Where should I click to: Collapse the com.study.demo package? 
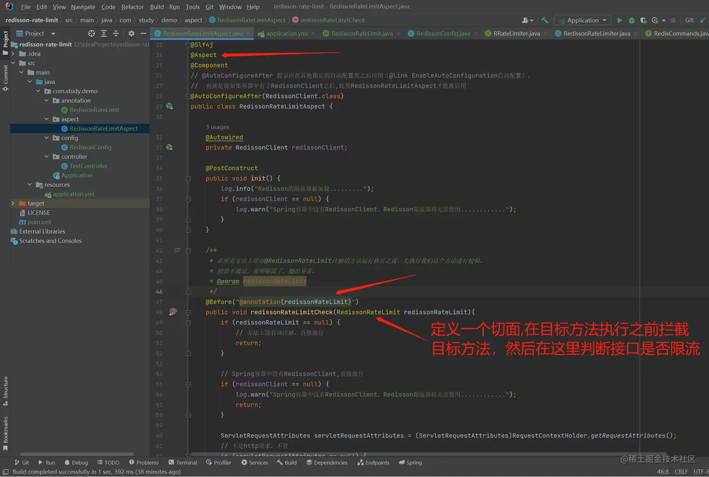[38, 91]
